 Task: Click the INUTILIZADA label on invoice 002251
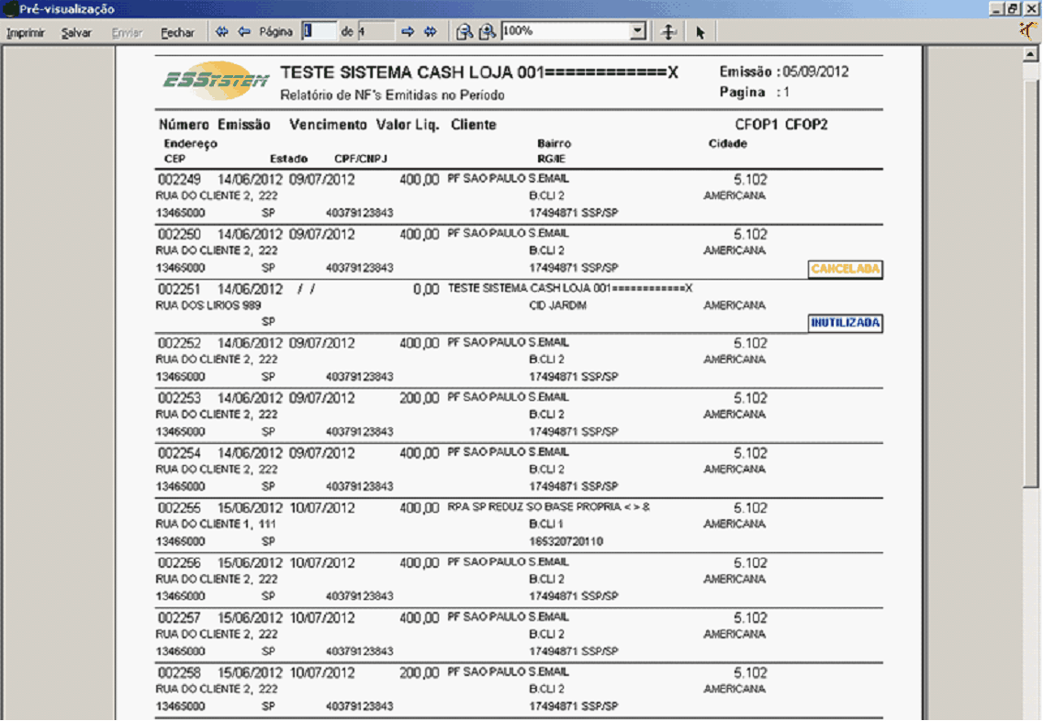coord(846,323)
